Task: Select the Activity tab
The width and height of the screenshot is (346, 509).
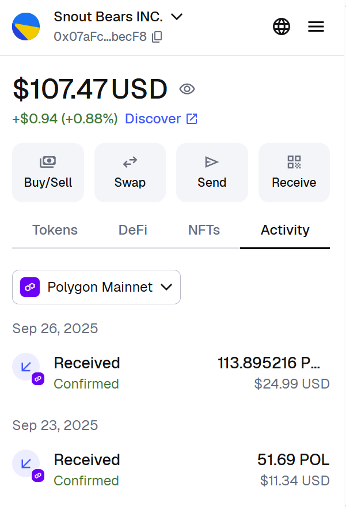Action: coord(285,230)
